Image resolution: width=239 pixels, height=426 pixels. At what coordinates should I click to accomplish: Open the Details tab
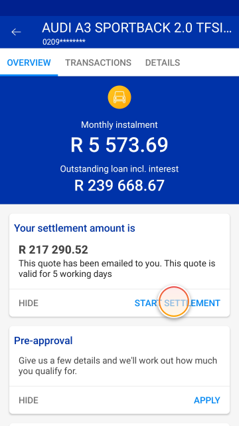tap(163, 63)
